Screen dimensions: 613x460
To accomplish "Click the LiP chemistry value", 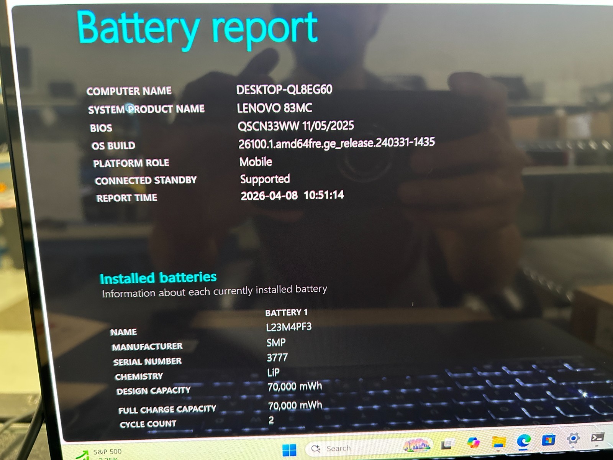I will [273, 372].
